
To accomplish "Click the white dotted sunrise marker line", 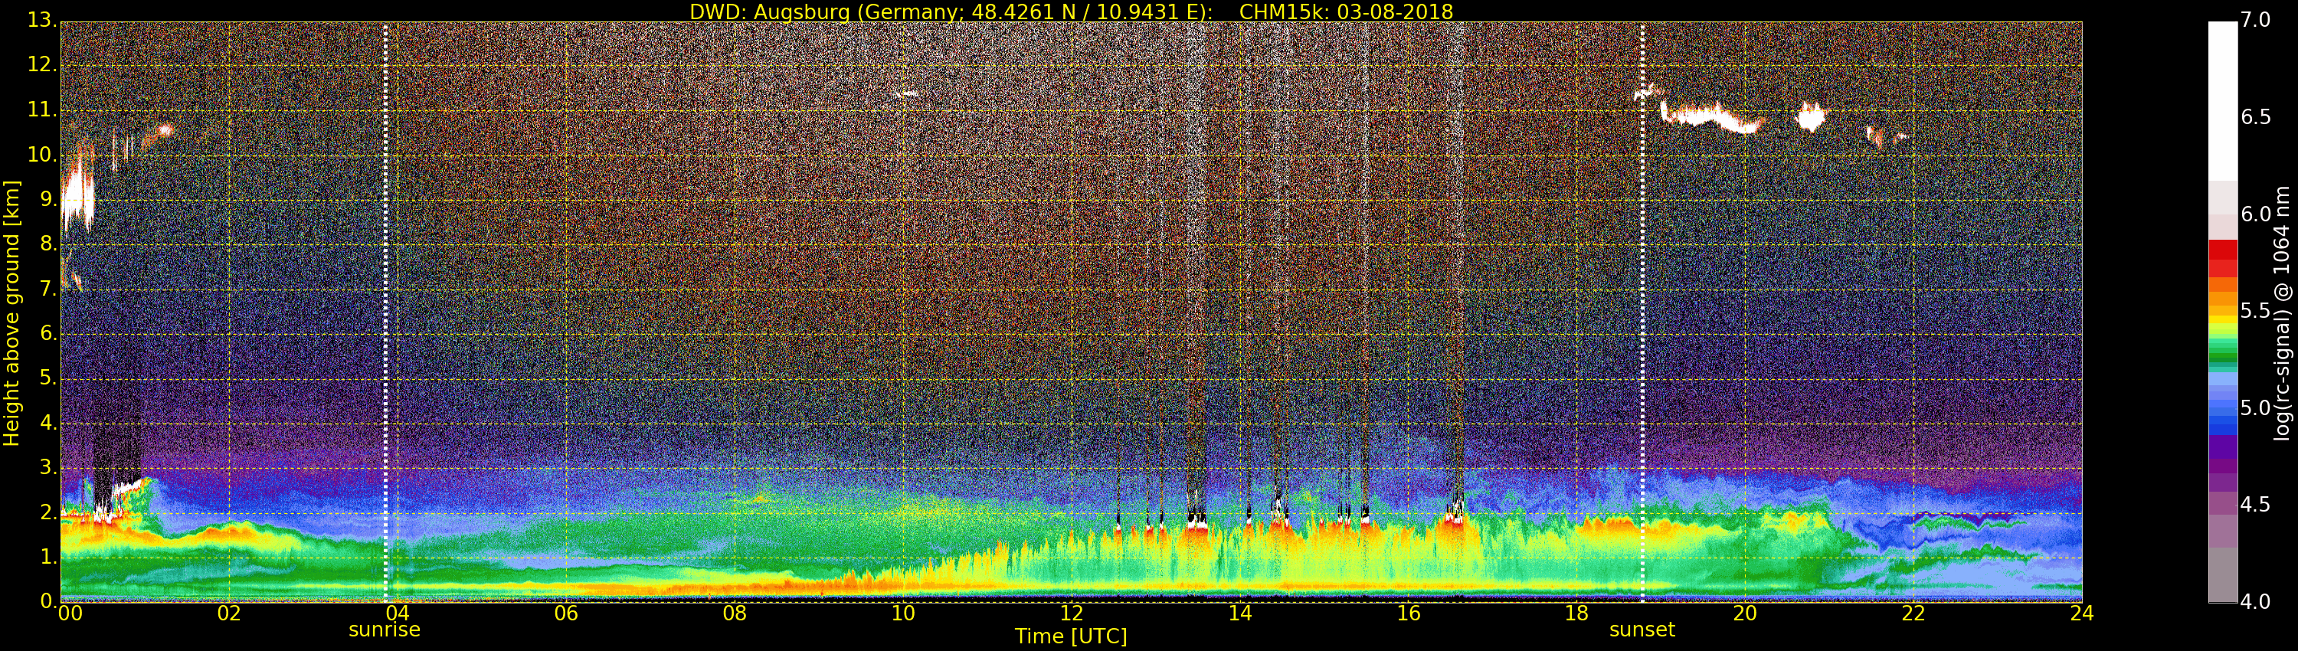I will click(x=385, y=312).
